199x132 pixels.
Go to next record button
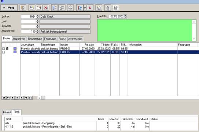[x=22, y=98]
